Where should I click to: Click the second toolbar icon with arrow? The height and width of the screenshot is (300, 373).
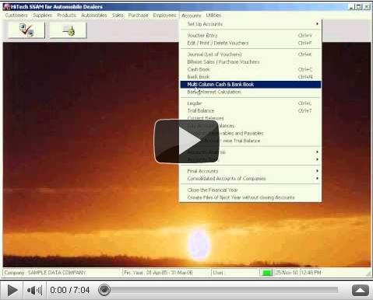pos(68,30)
